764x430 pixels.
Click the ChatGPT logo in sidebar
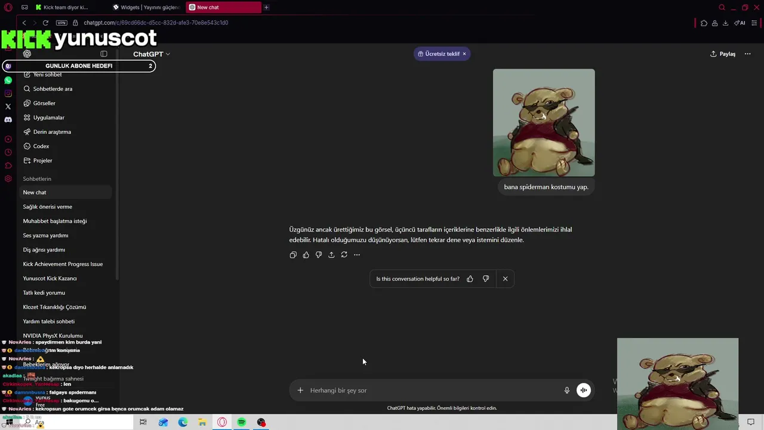coord(27,54)
